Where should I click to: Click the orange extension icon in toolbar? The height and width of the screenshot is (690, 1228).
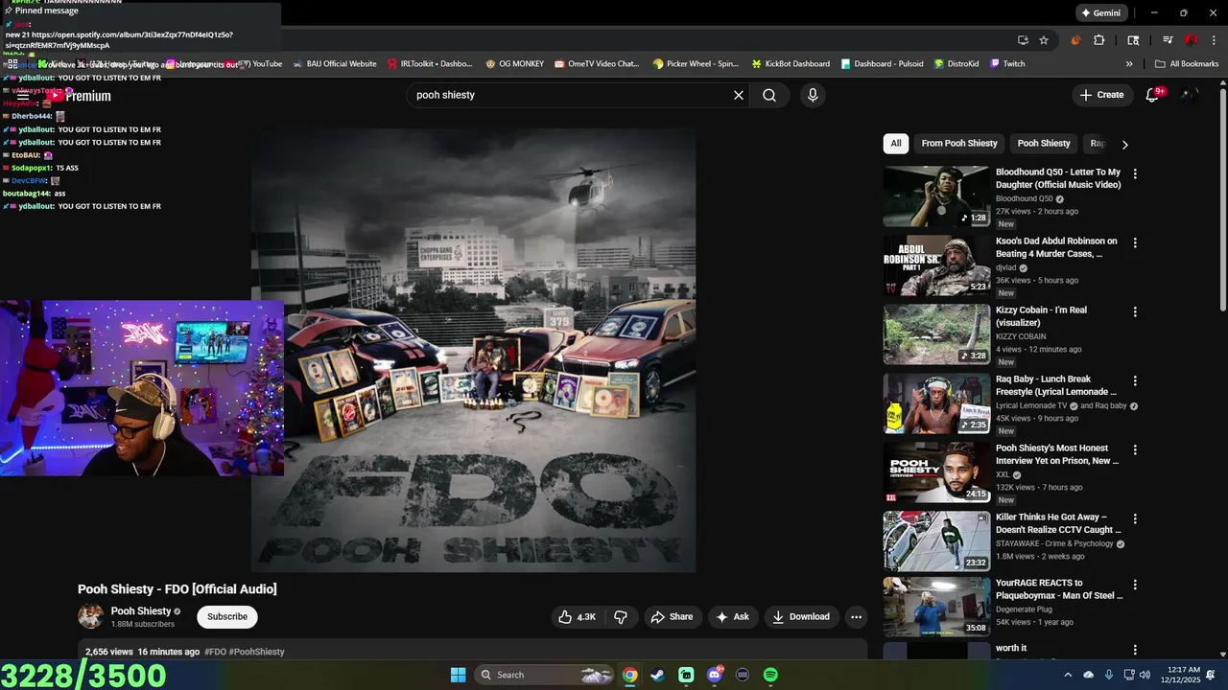tap(1075, 40)
